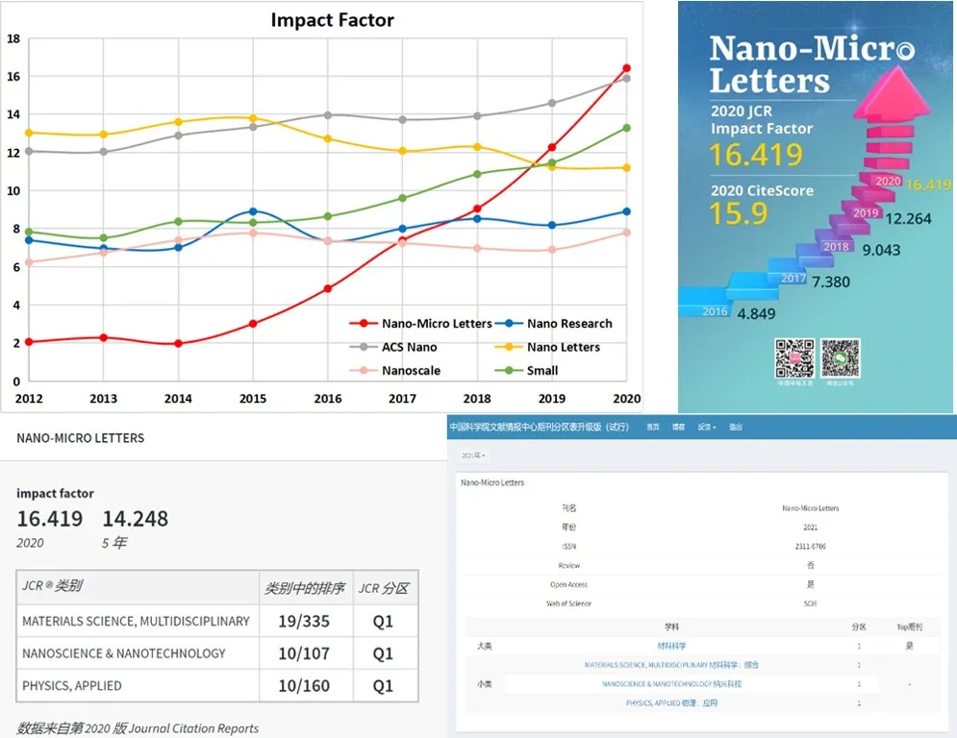
Task: Click the 2016 stair step label on the poster
Action: click(x=715, y=311)
